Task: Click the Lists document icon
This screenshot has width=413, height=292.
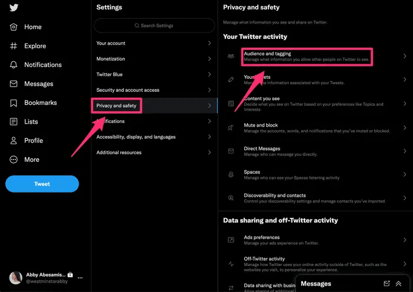Action: coord(14,122)
